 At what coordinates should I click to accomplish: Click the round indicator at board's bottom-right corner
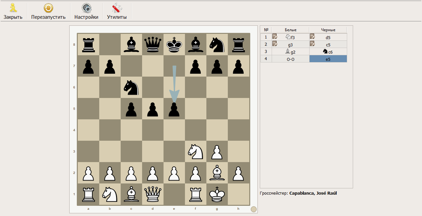pos(253,209)
